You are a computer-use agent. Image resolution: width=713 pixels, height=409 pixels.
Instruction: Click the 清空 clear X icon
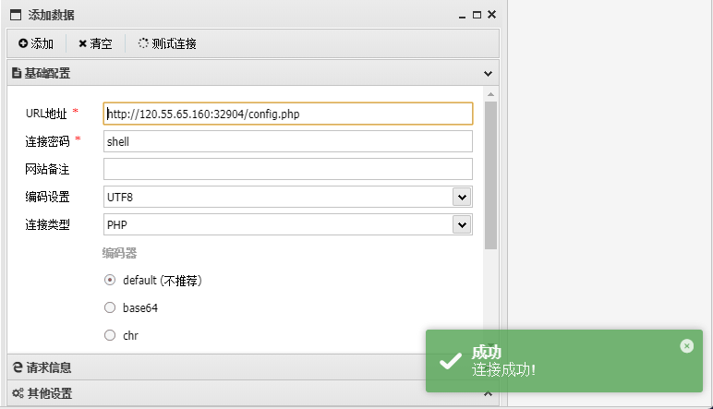[83, 43]
